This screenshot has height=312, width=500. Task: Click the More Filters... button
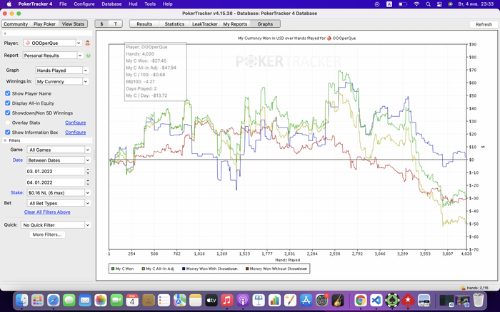47,234
